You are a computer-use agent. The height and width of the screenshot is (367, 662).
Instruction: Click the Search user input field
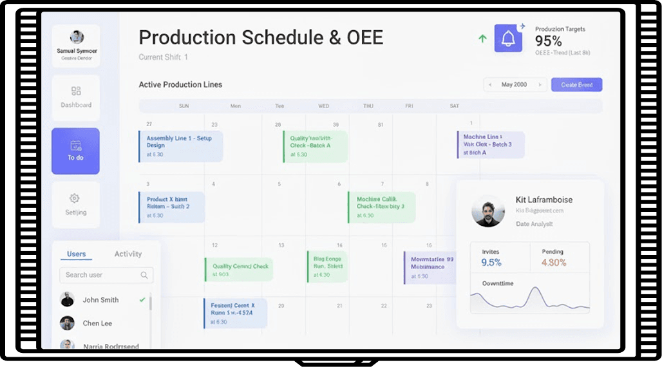[x=100, y=275]
